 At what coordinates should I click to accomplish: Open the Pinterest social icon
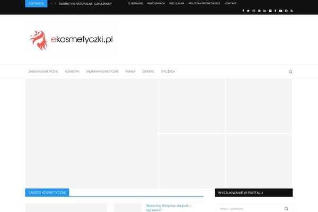[259, 11]
